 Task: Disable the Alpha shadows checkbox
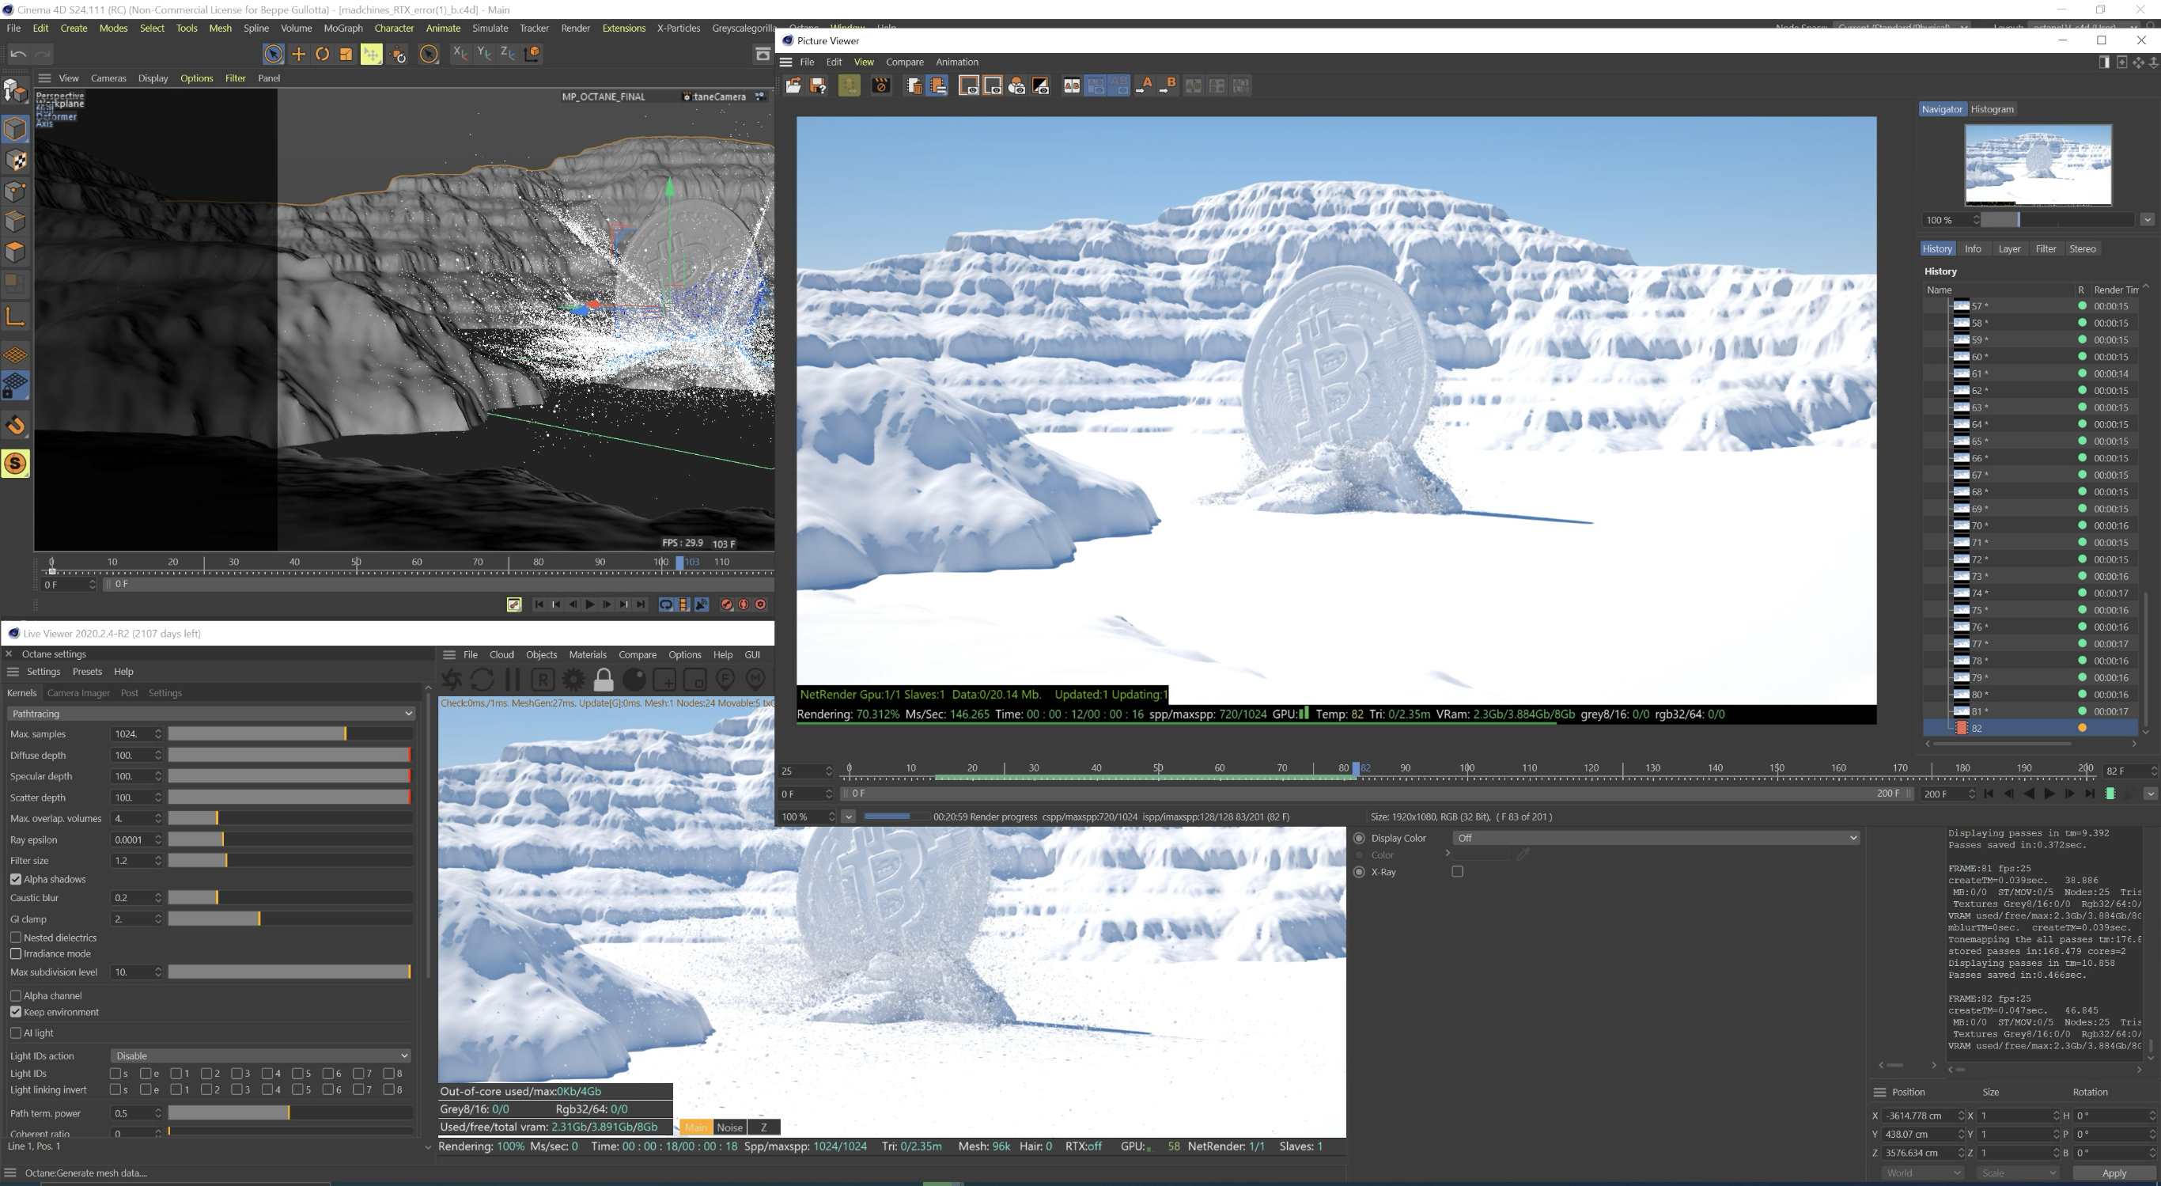[x=16, y=879]
